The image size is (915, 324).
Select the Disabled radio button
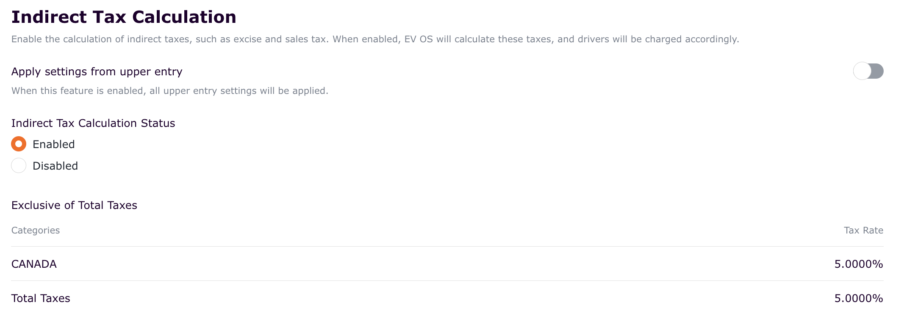(x=19, y=166)
